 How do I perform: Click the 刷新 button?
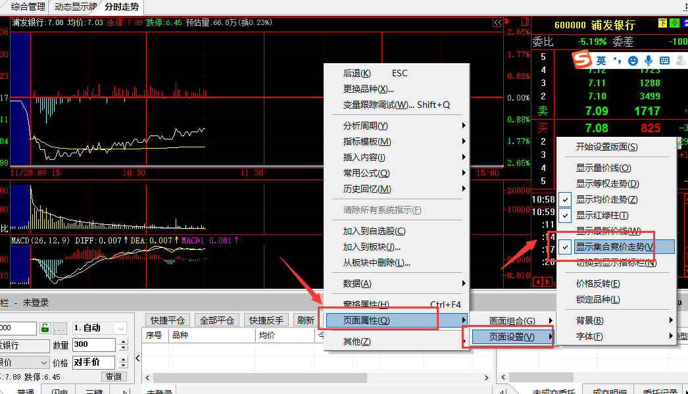tap(305, 320)
